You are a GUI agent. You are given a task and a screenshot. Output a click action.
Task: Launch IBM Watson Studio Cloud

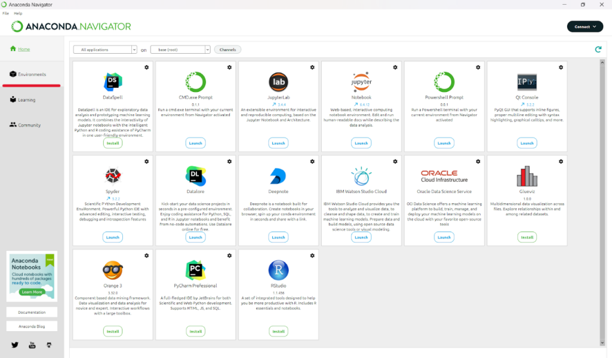(x=361, y=237)
